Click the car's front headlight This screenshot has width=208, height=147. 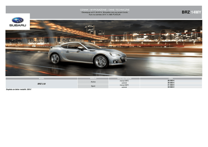[115, 55]
